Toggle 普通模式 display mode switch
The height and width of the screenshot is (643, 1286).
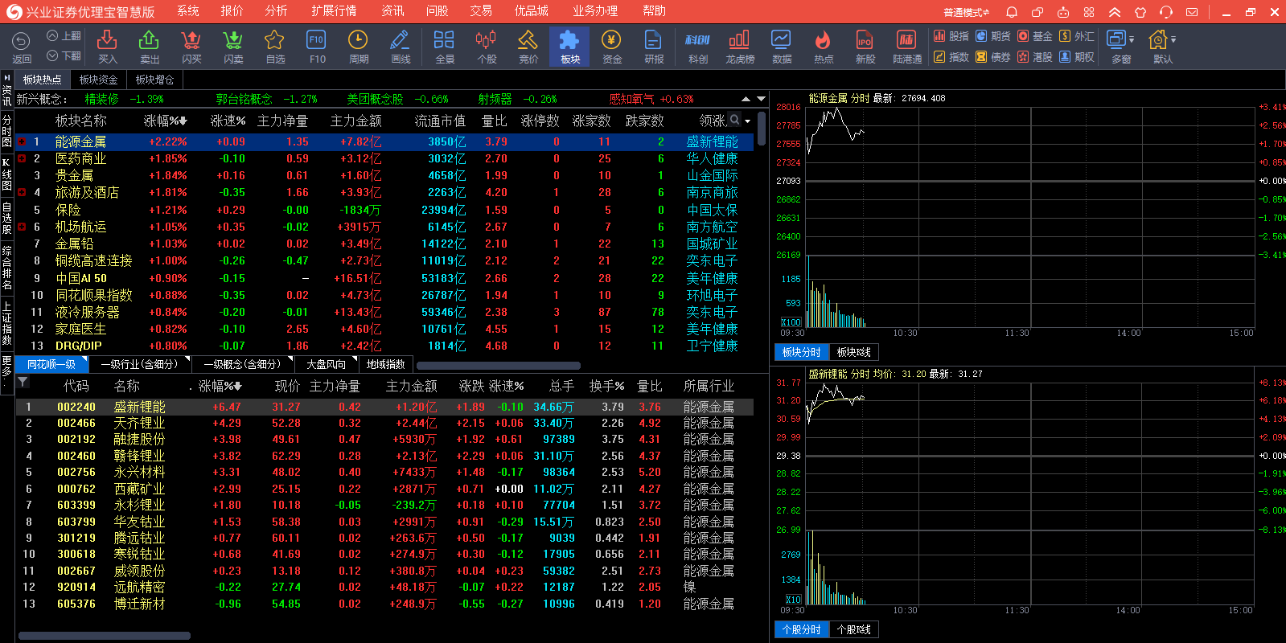[966, 12]
